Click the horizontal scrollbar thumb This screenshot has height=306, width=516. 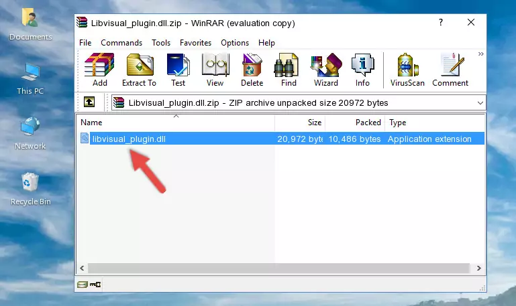tap(278, 269)
